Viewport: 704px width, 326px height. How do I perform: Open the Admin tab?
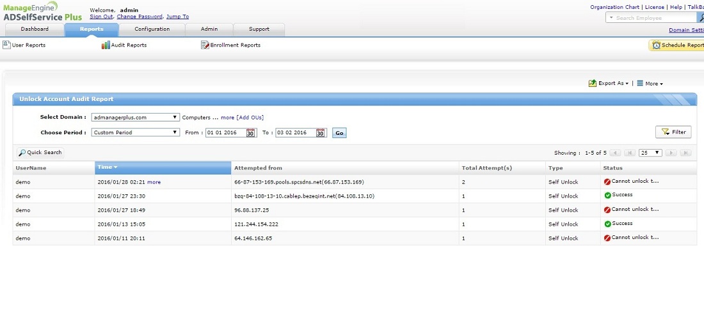[209, 29]
